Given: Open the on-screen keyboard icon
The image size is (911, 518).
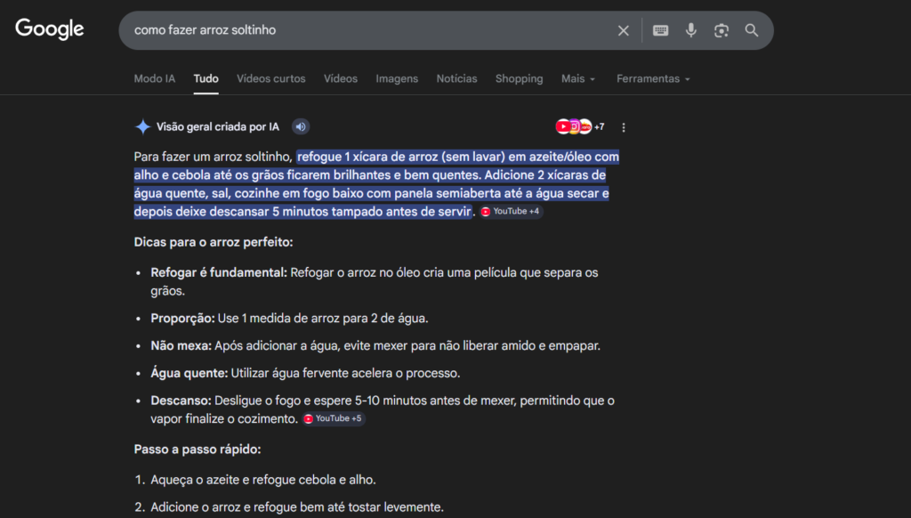Looking at the screenshot, I should pos(660,30).
